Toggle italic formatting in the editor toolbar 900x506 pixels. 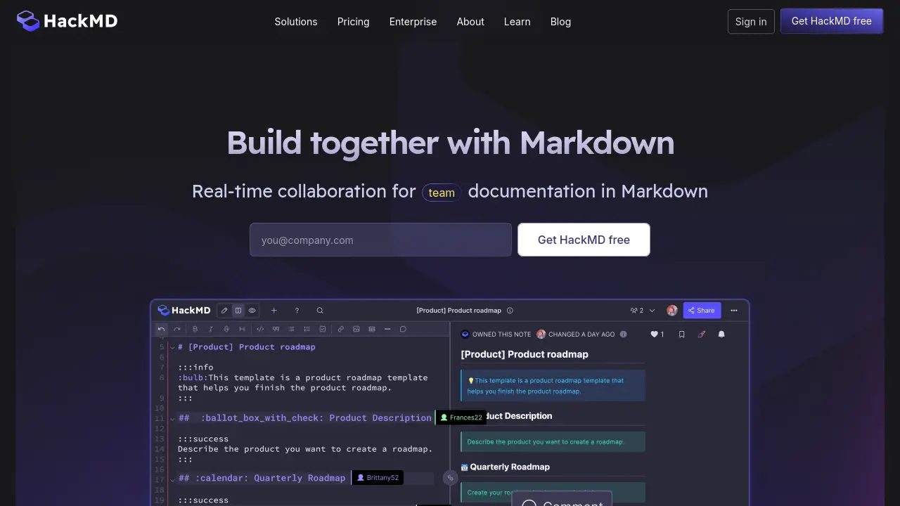[211, 329]
